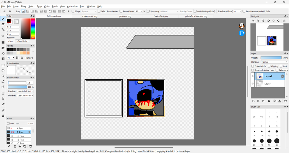
Task: Open the palette #1 dropdown
Action: (x=11, y=58)
